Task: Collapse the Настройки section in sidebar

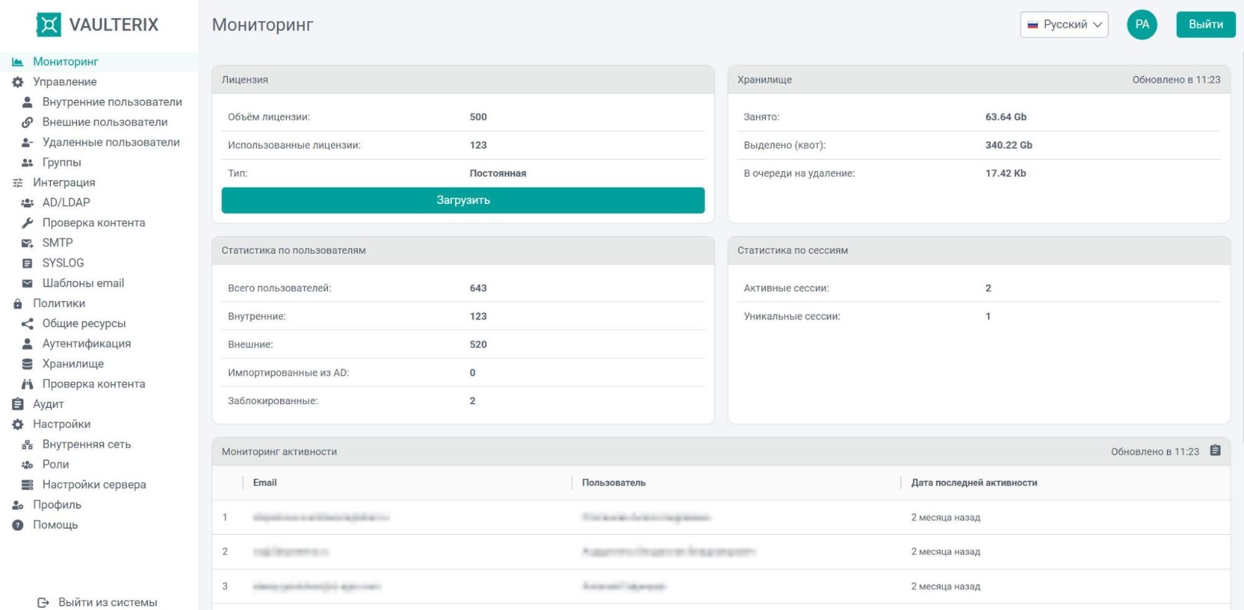Action: point(62,424)
